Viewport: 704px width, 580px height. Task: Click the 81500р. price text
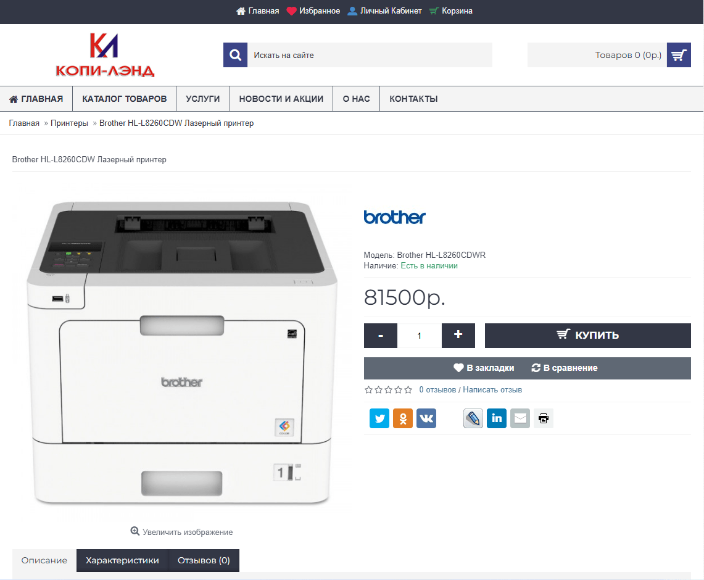pyautogui.click(x=404, y=297)
